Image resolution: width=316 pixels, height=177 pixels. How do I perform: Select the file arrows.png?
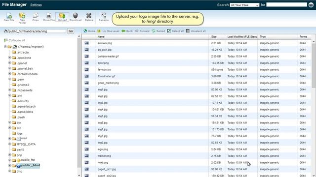tap(105, 43)
